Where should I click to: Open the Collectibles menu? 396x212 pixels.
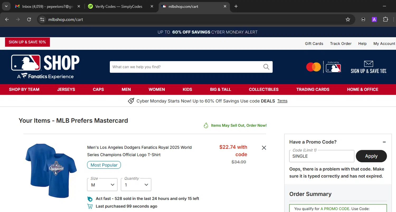264,90
